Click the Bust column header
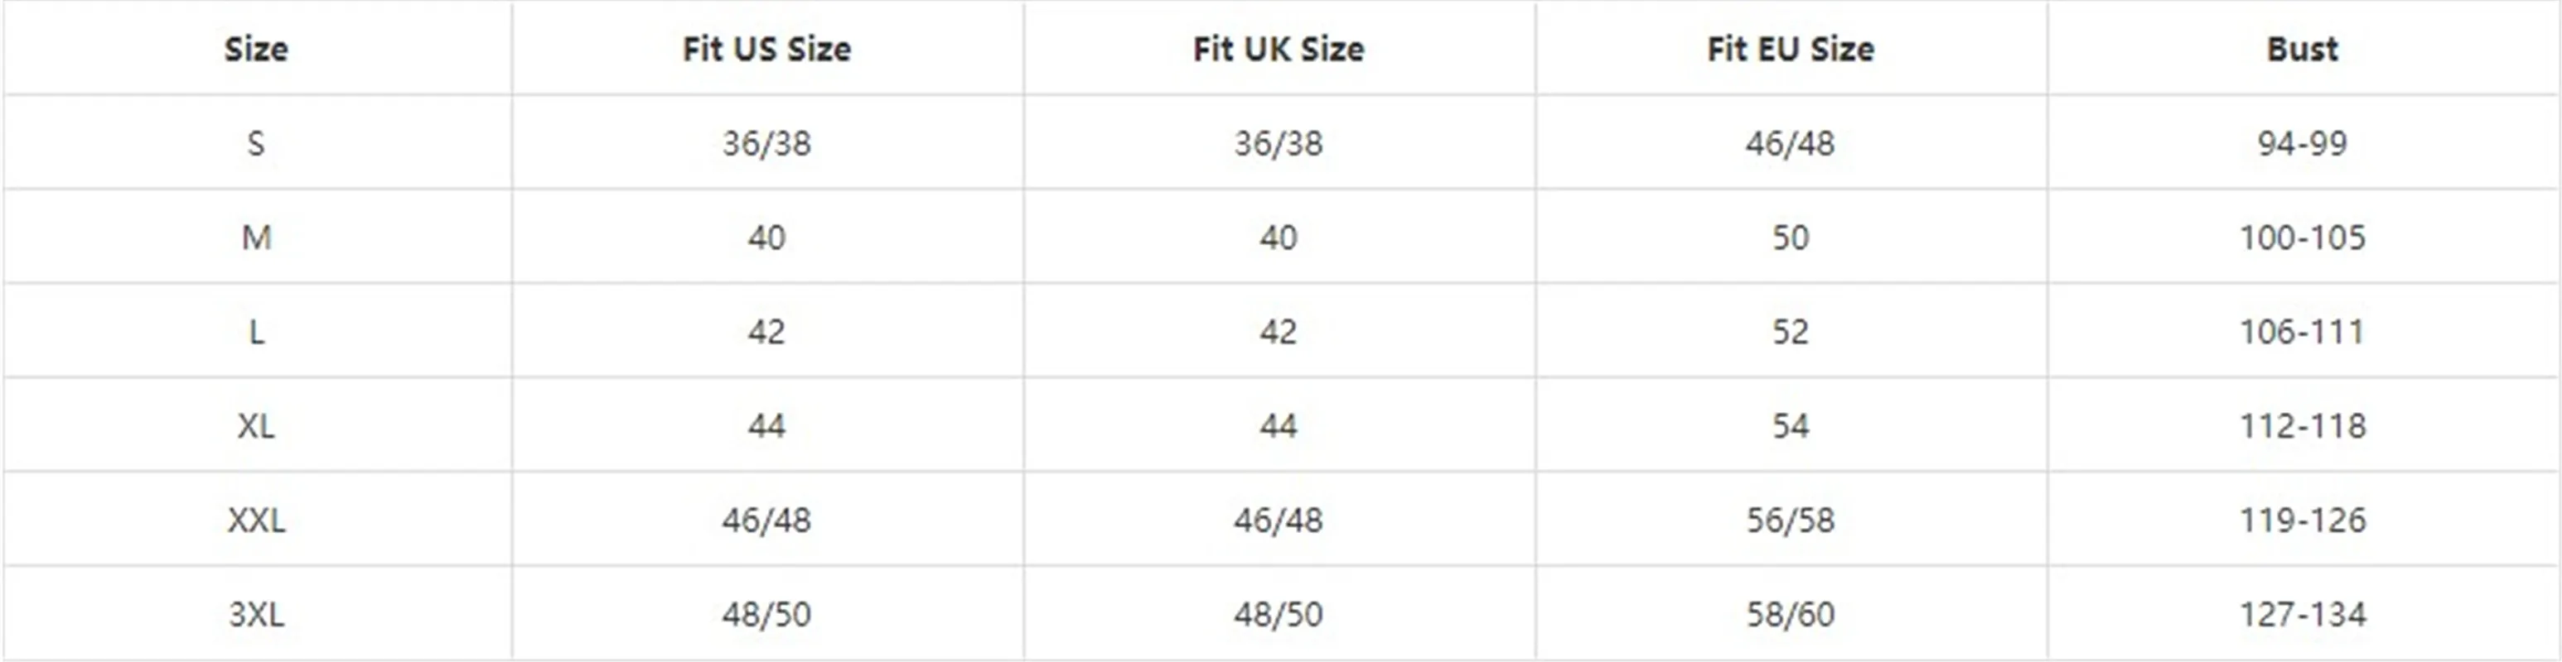Viewport: 2562px width, 662px height. (x=2302, y=49)
